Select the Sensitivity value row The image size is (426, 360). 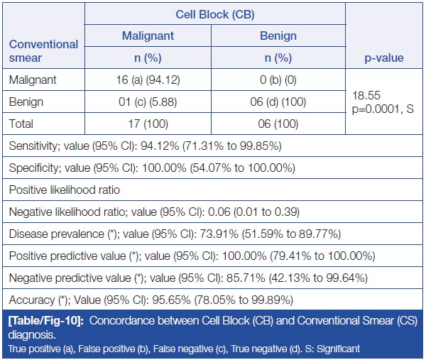coord(145,147)
